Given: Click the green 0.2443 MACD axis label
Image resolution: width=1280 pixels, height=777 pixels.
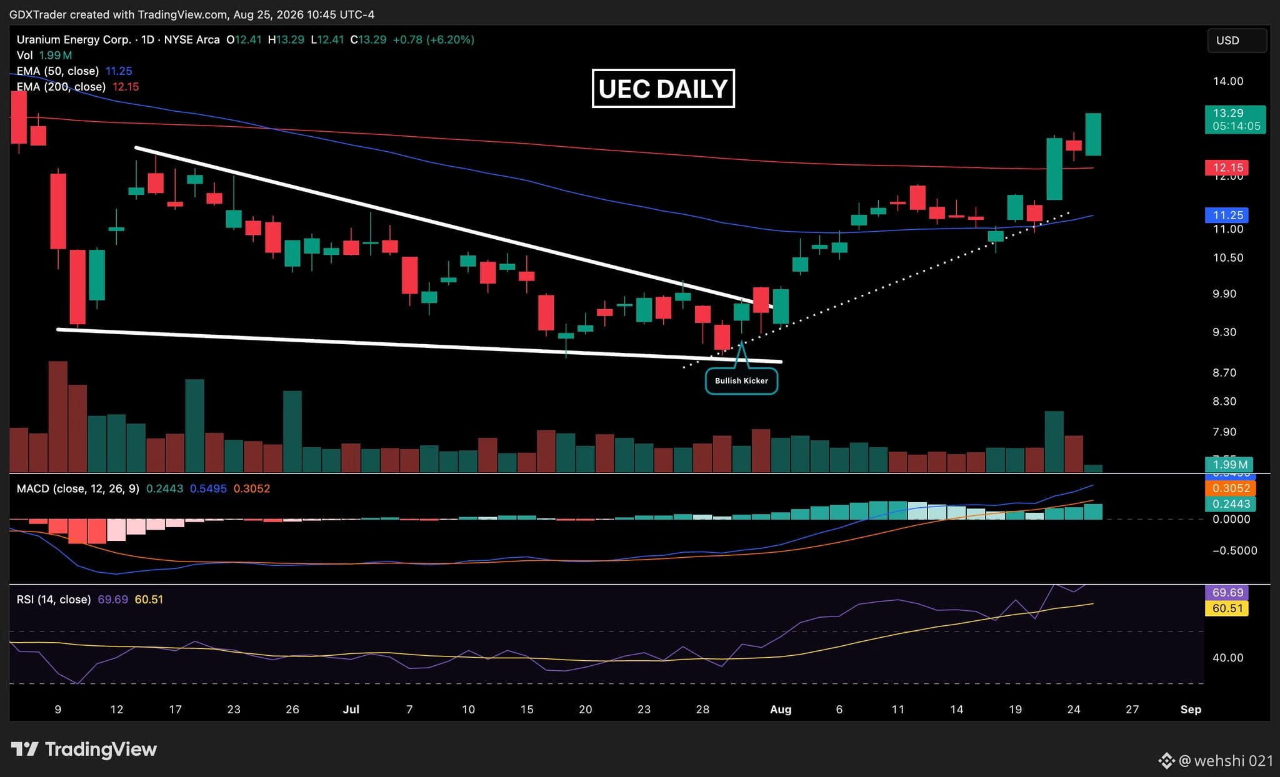Looking at the screenshot, I should 1229,503.
